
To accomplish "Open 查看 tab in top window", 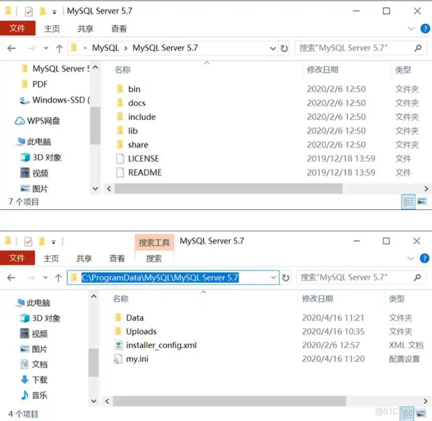I will click(119, 29).
